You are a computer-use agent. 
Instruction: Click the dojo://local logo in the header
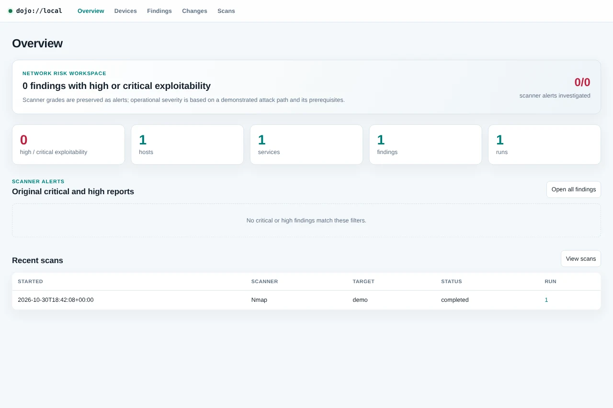pyautogui.click(x=35, y=11)
